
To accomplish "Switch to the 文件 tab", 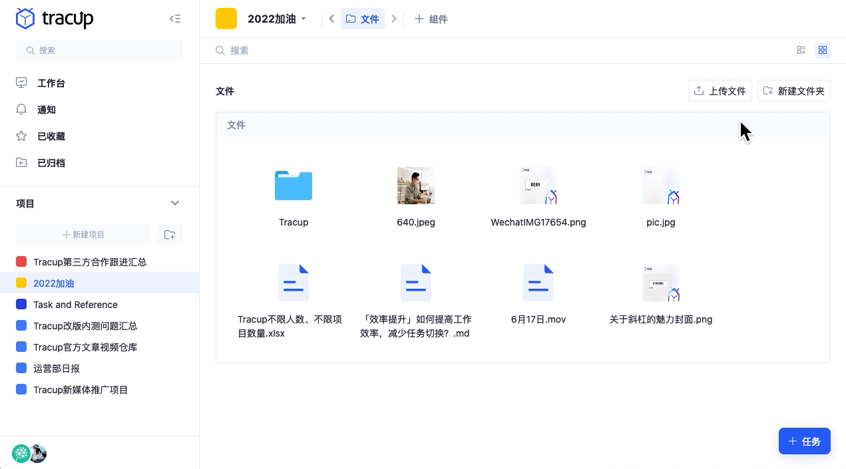I will point(362,19).
